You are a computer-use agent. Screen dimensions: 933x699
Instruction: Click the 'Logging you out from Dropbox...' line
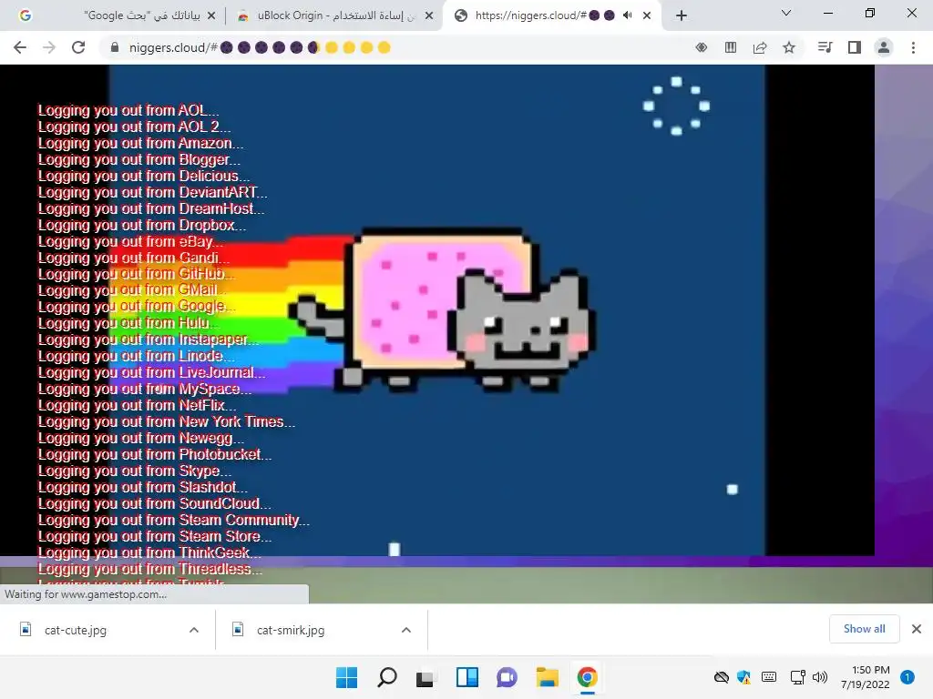(x=141, y=226)
